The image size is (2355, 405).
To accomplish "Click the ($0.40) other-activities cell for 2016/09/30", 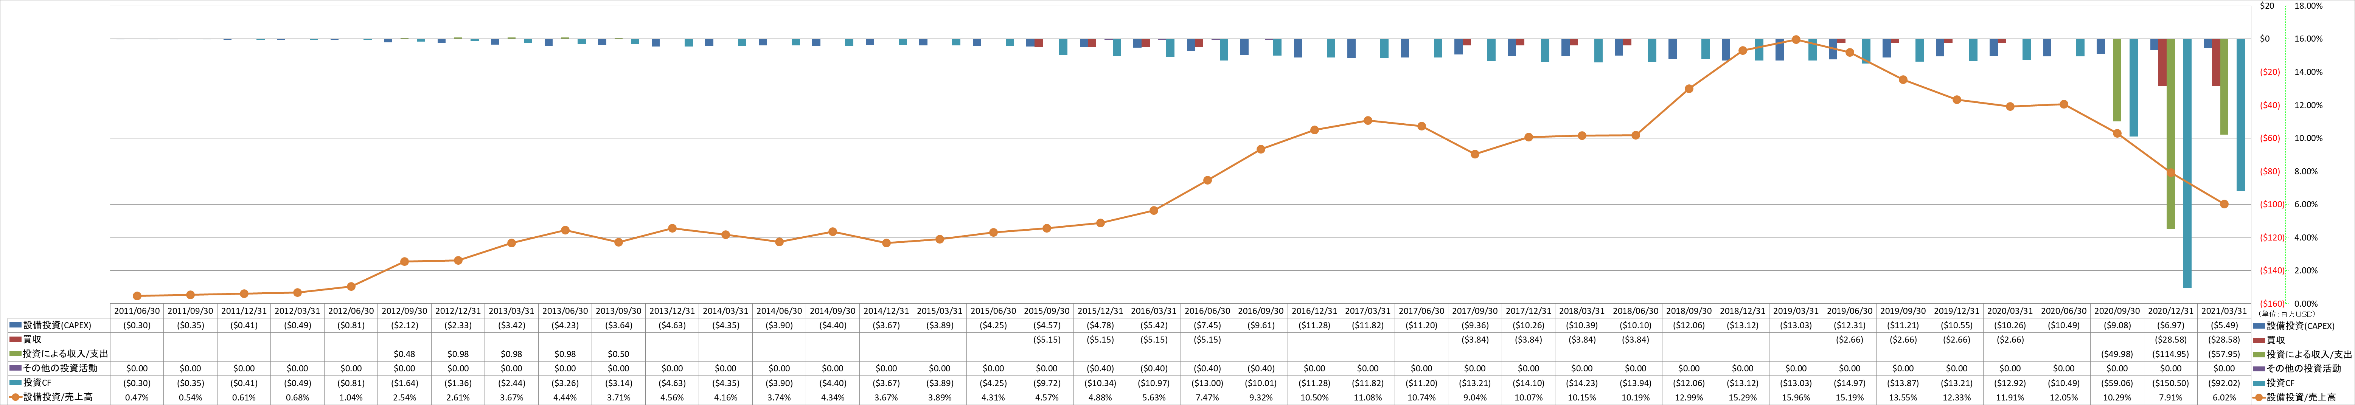I will [1261, 368].
